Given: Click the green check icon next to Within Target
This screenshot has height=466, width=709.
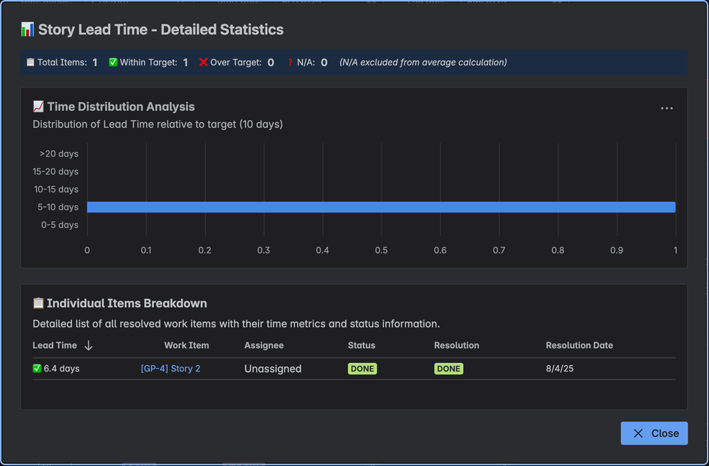Looking at the screenshot, I should [112, 62].
